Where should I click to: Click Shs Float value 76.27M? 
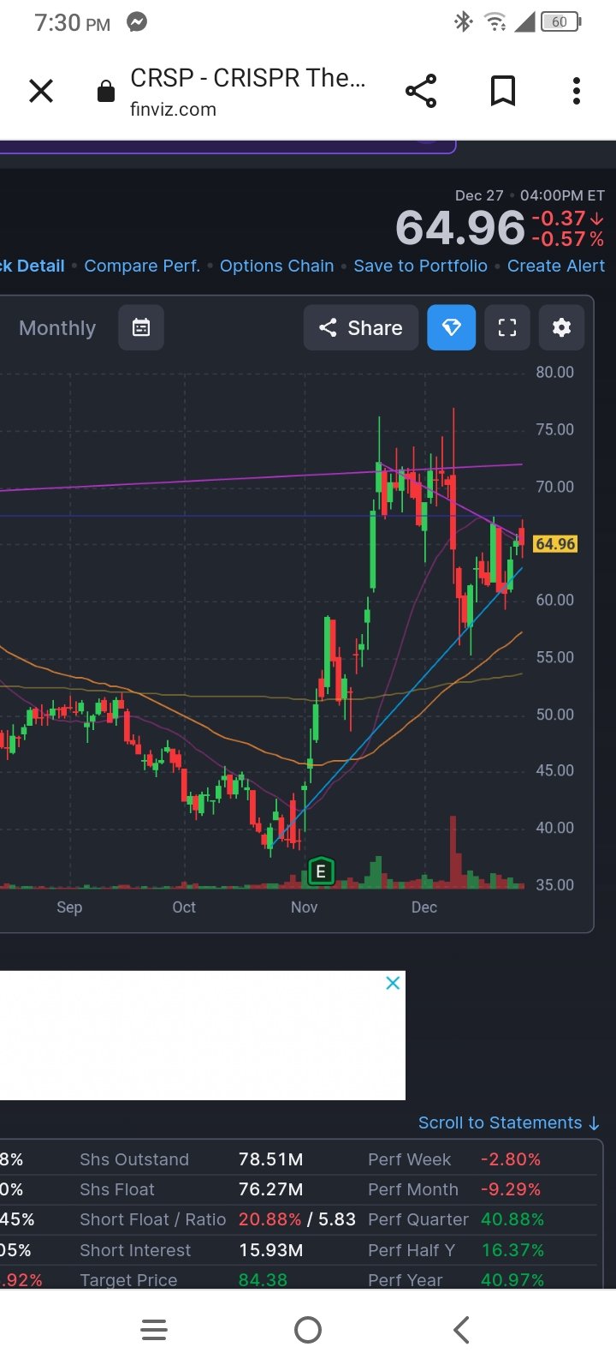270,1189
